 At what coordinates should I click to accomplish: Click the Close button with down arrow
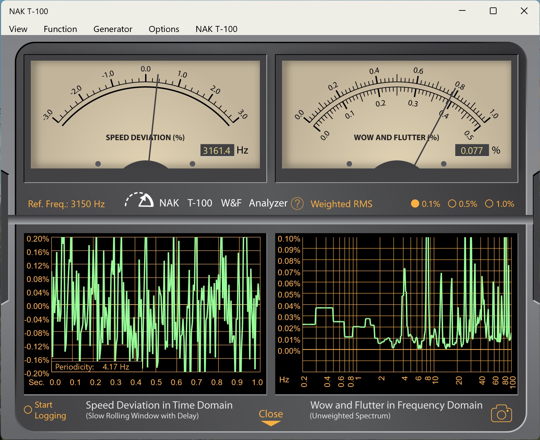[271, 417]
